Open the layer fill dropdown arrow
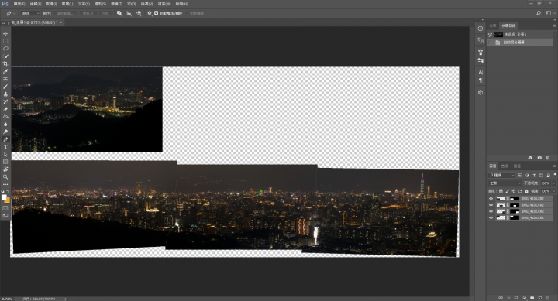This screenshot has width=558, height=301. pyautogui.click(x=553, y=191)
